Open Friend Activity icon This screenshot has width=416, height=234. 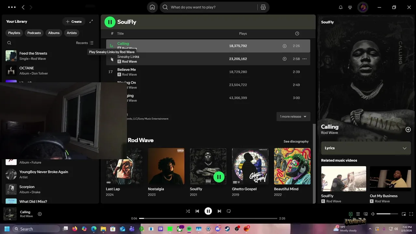(x=350, y=7)
